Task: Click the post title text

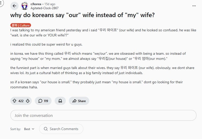Action: 82,15
